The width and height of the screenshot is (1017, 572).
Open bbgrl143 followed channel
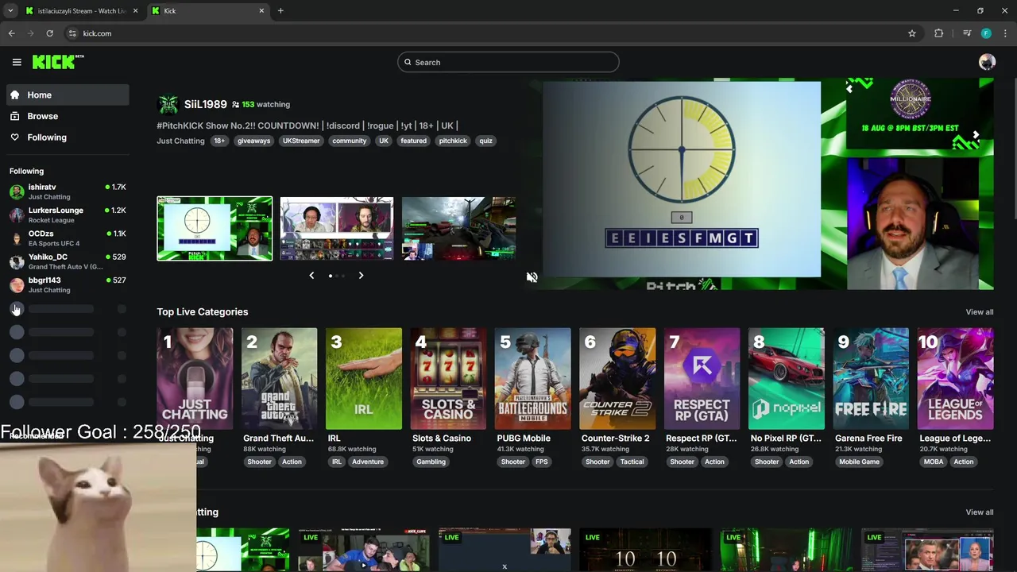tap(68, 284)
